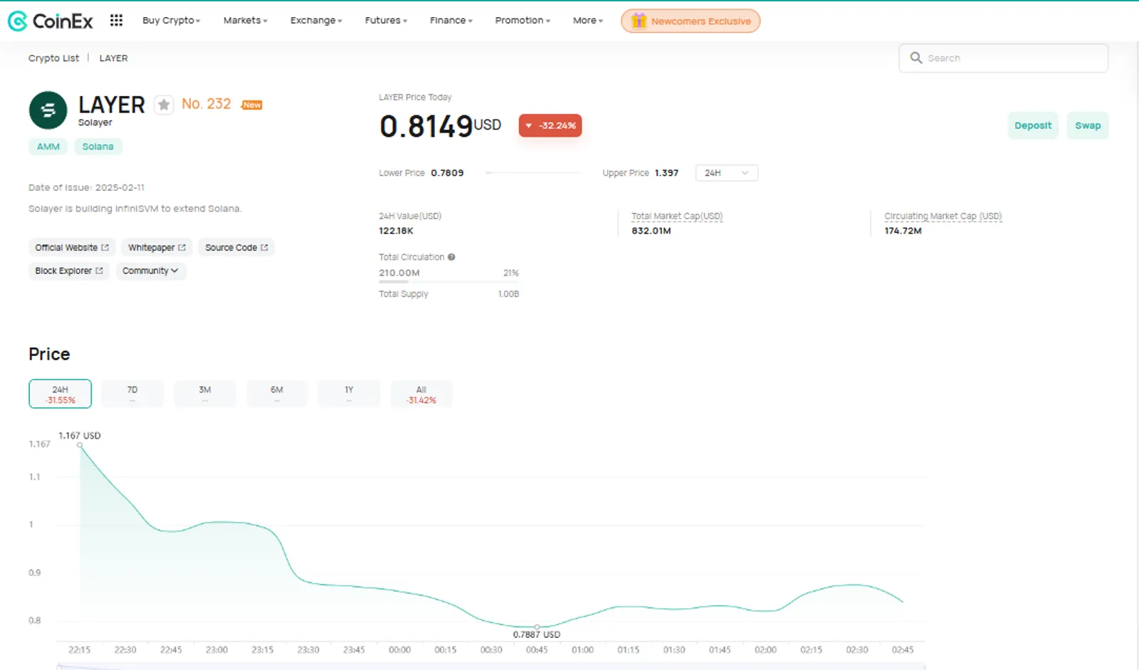1139x670 pixels.
Task: Open the Official Website link
Action: click(x=72, y=247)
